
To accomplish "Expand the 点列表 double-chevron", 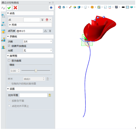I will pyautogui.click(x=50, y=31).
